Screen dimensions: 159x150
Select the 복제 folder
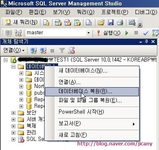31,126
